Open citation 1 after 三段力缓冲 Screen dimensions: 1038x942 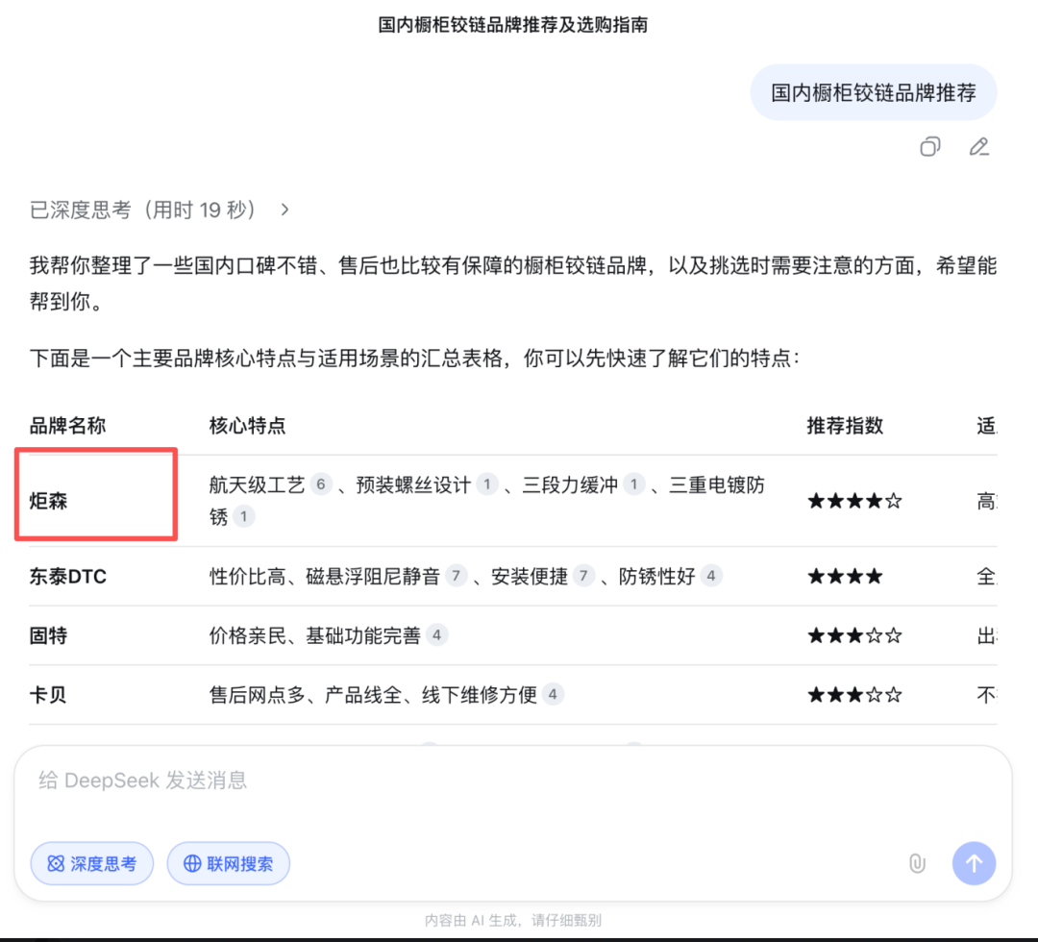pyautogui.click(x=634, y=484)
